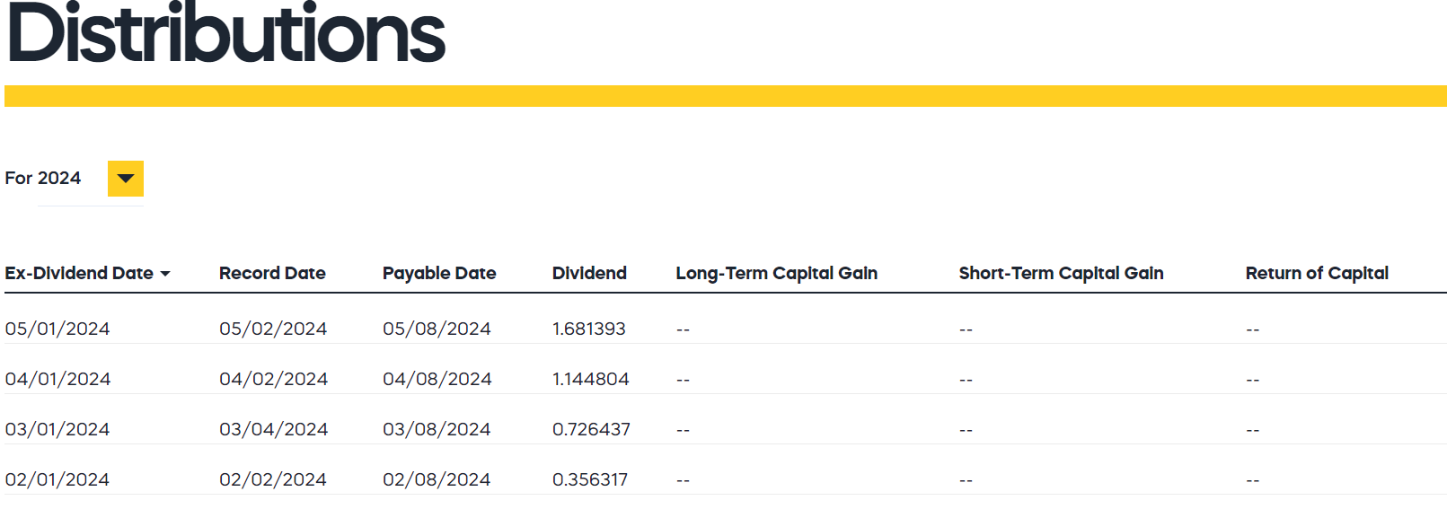Click the For 2024 year label

point(43,179)
